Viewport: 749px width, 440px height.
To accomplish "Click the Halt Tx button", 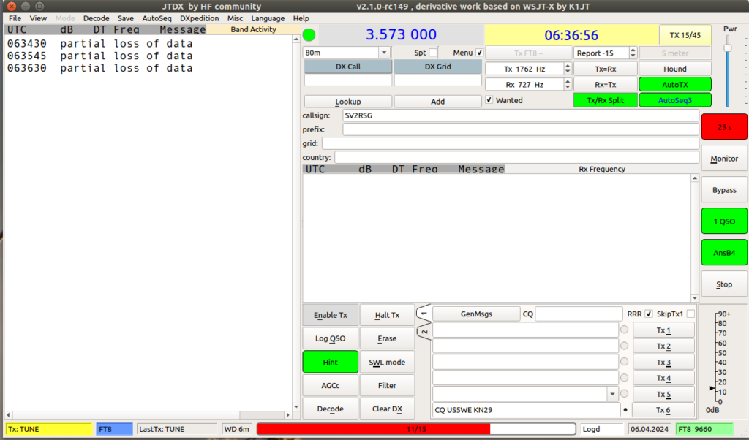I will (387, 315).
